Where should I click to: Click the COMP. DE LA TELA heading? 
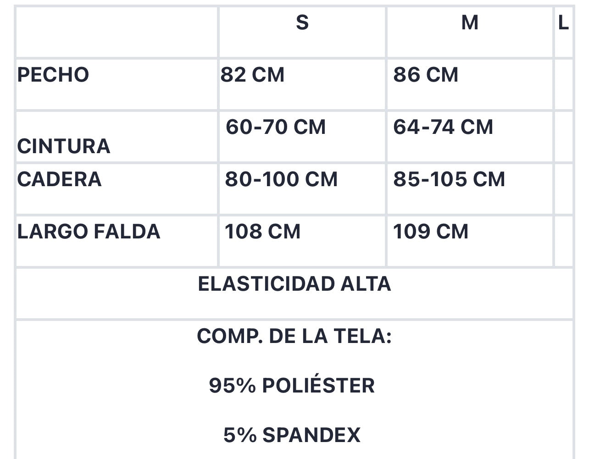pos(294,337)
